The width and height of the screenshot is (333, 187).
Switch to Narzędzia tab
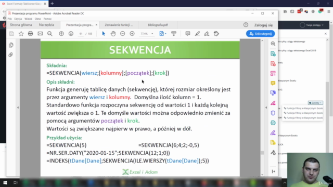(x=46, y=25)
